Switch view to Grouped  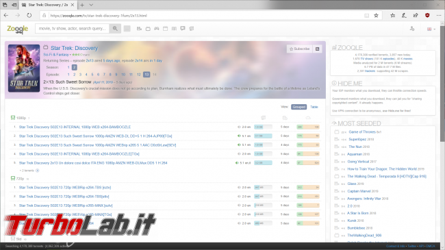(299, 107)
